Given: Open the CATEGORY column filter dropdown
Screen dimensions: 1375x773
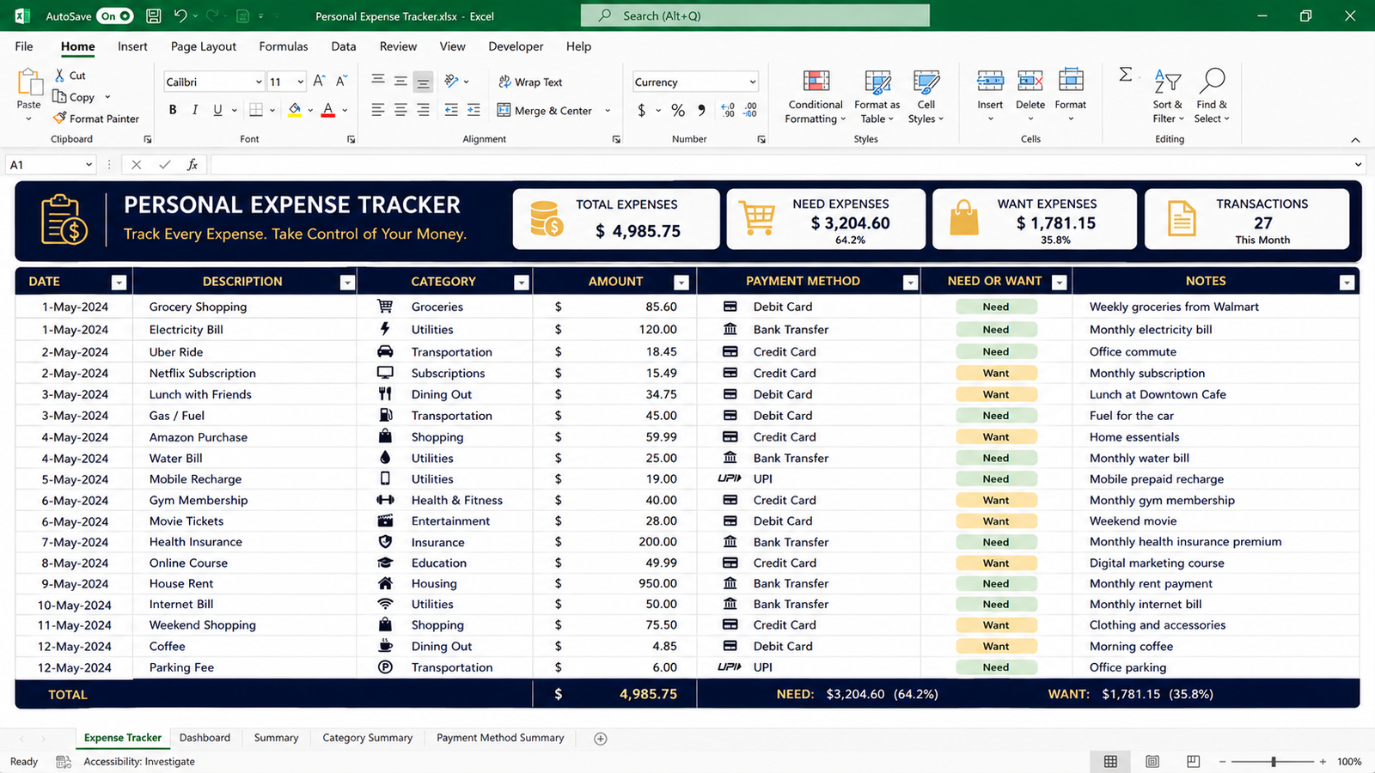Looking at the screenshot, I should pyautogui.click(x=521, y=283).
